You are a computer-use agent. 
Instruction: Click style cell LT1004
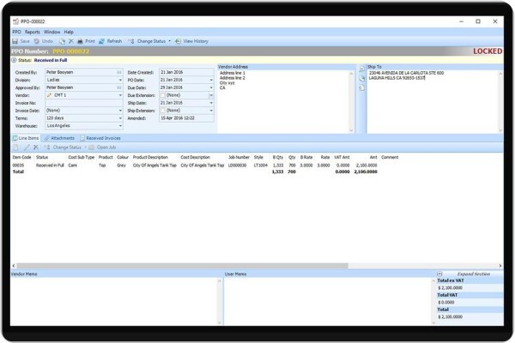tap(260, 165)
